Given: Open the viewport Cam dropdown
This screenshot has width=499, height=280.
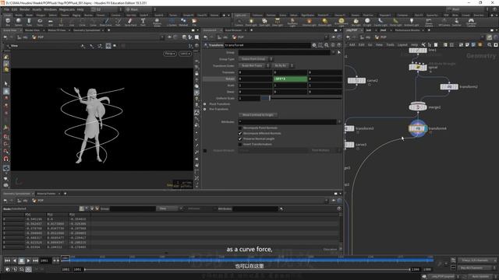Looking at the screenshot, I should point(185,54).
